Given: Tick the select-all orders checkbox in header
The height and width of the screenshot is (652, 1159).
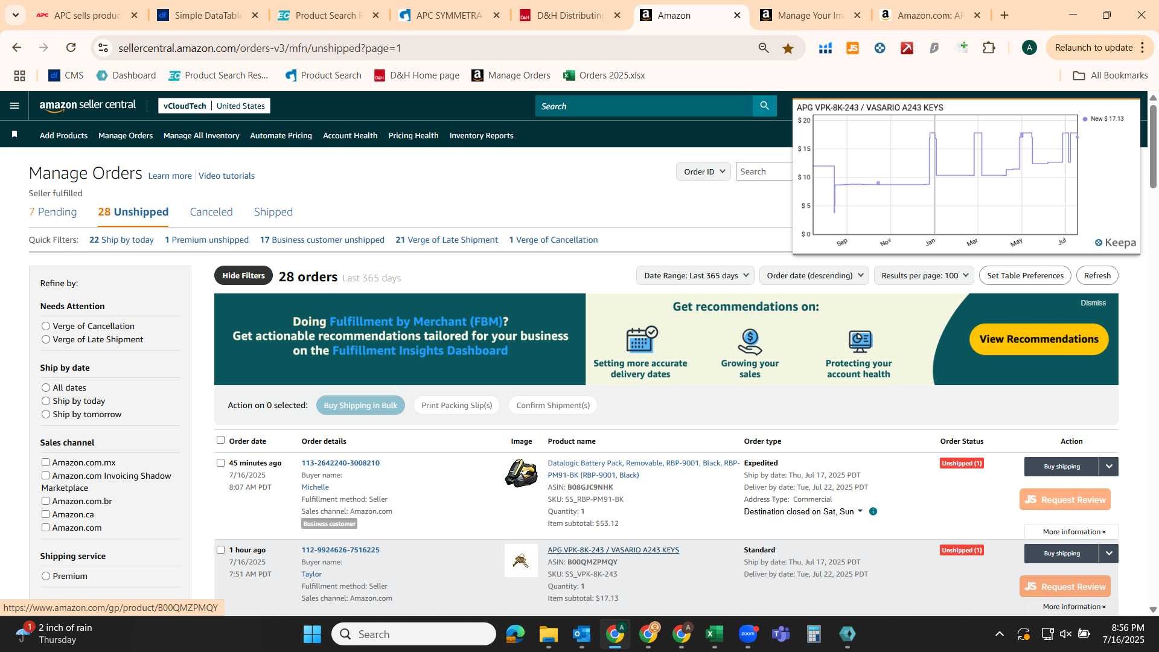Looking at the screenshot, I should 220,440.
